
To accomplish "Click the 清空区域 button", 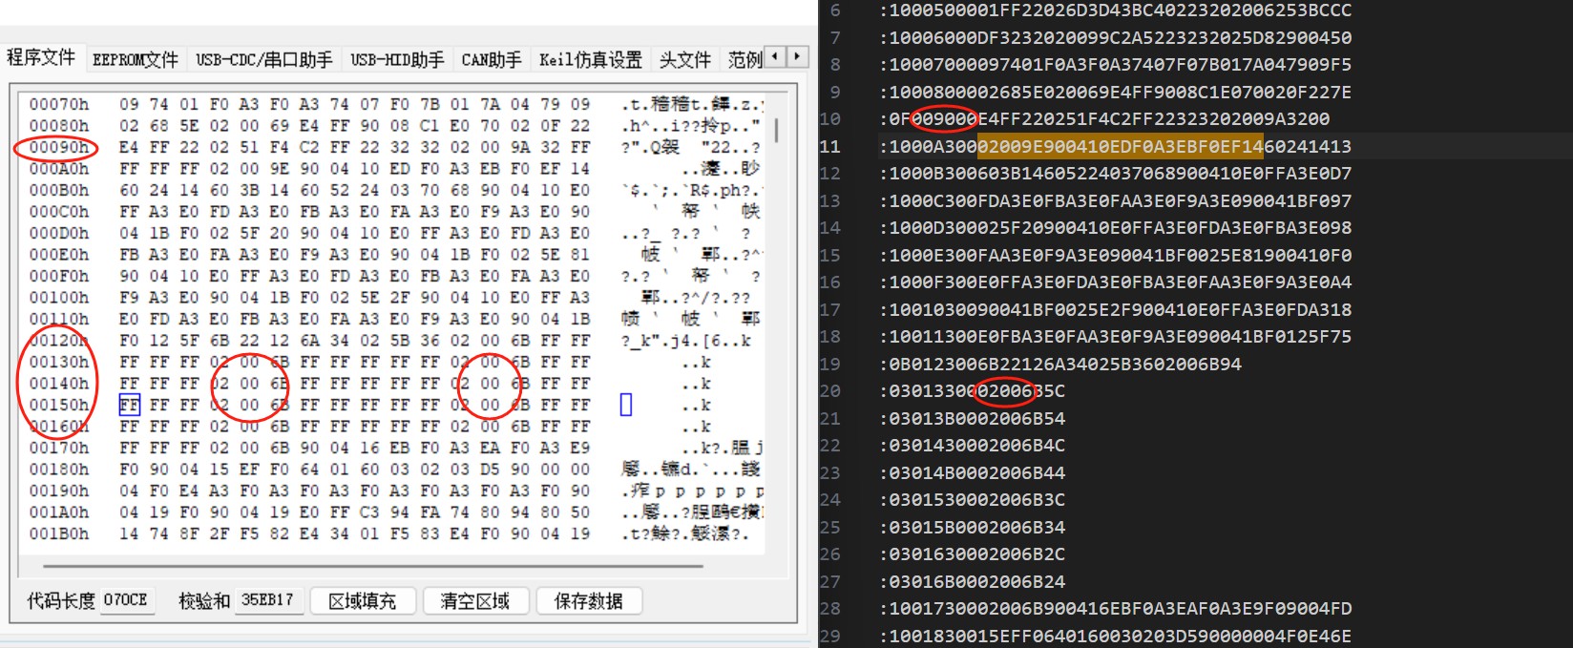I will click(474, 600).
